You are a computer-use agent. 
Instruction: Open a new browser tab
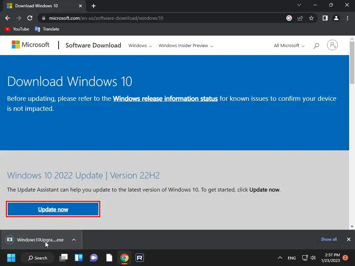click(x=94, y=6)
